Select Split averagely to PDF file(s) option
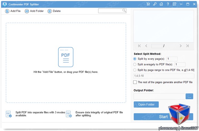199x131 pixels. pos(135,65)
